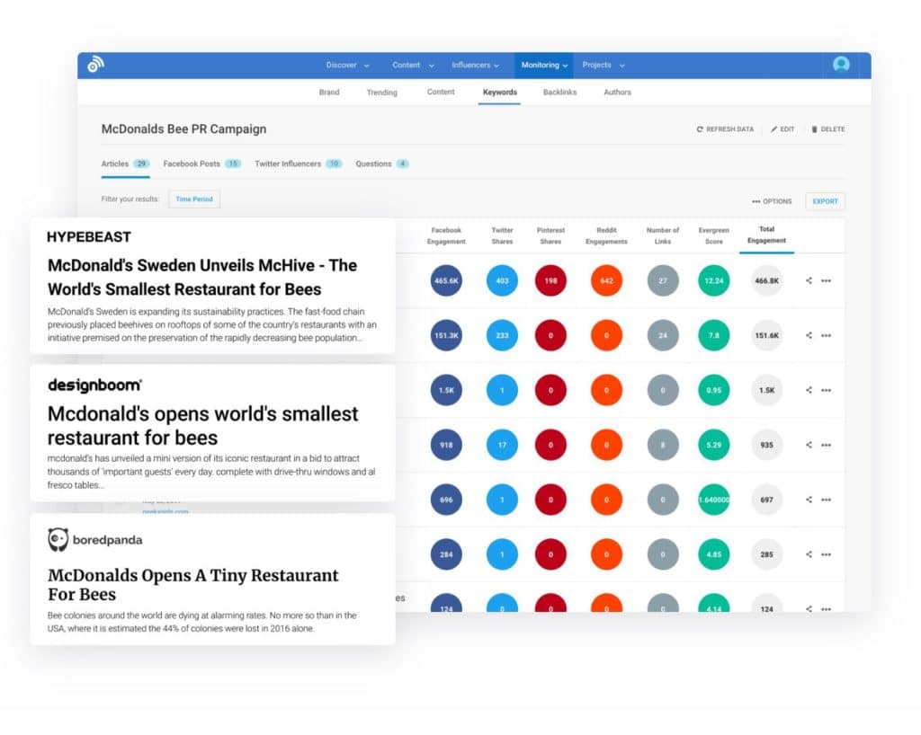The width and height of the screenshot is (921, 735).
Task: Open the Options menu
Action: click(772, 201)
